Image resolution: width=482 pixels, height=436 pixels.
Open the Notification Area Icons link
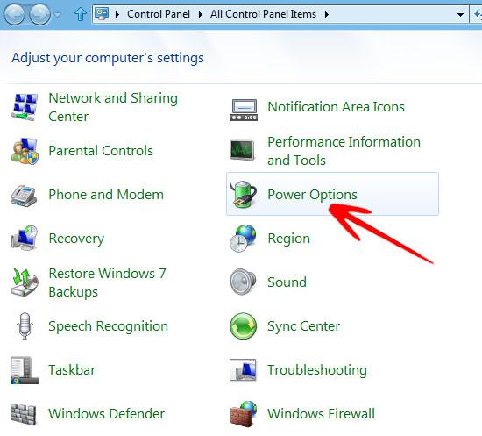[x=336, y=107]
